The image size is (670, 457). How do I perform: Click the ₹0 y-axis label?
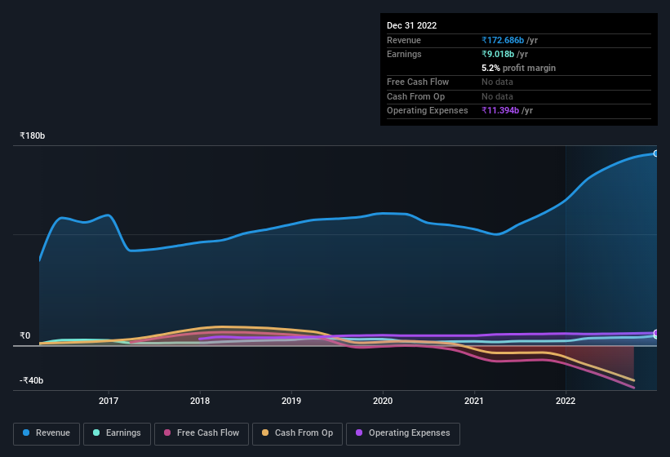pyautogui.click(x=24, y=335)
